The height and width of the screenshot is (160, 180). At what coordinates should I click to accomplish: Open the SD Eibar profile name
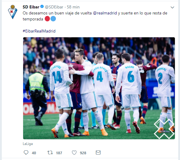(31, 7)
